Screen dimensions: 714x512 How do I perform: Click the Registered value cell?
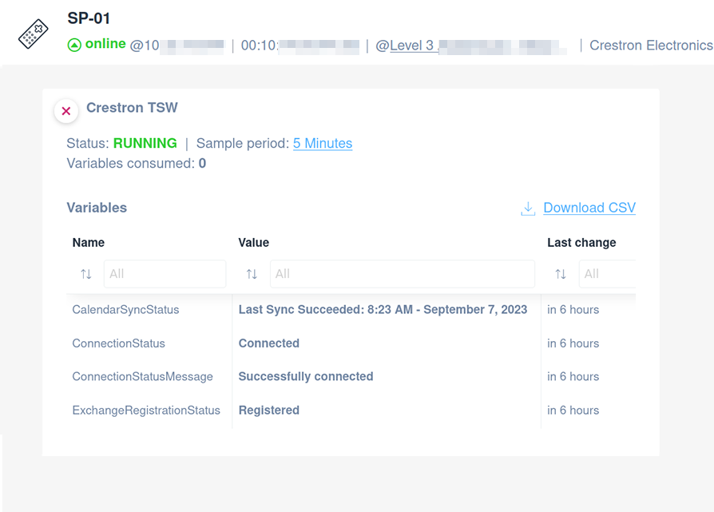click(269, 411)
